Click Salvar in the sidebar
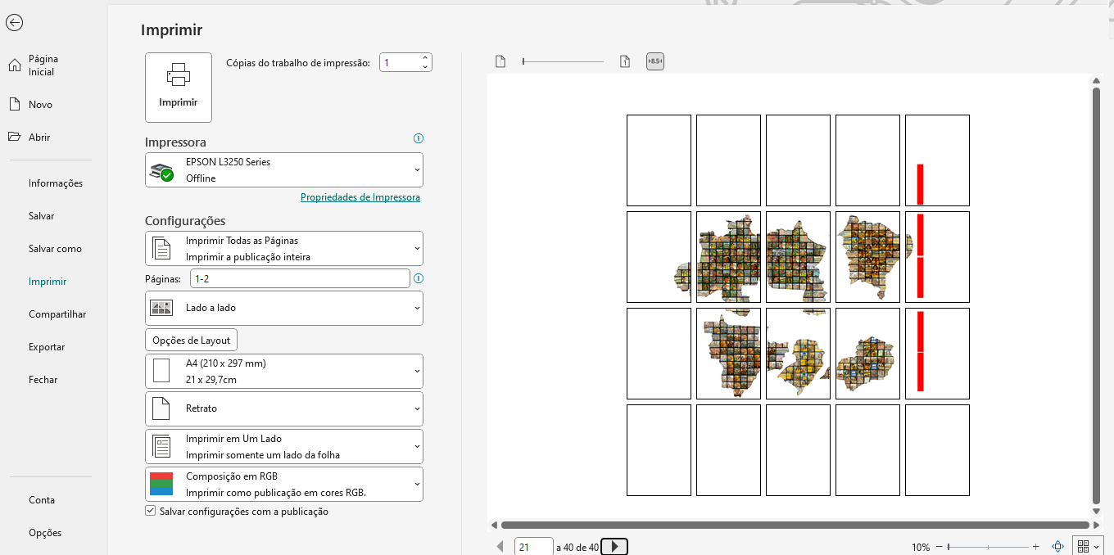Screen dimensions: 1114x555 pyautogui.click(x=42, y=216)
